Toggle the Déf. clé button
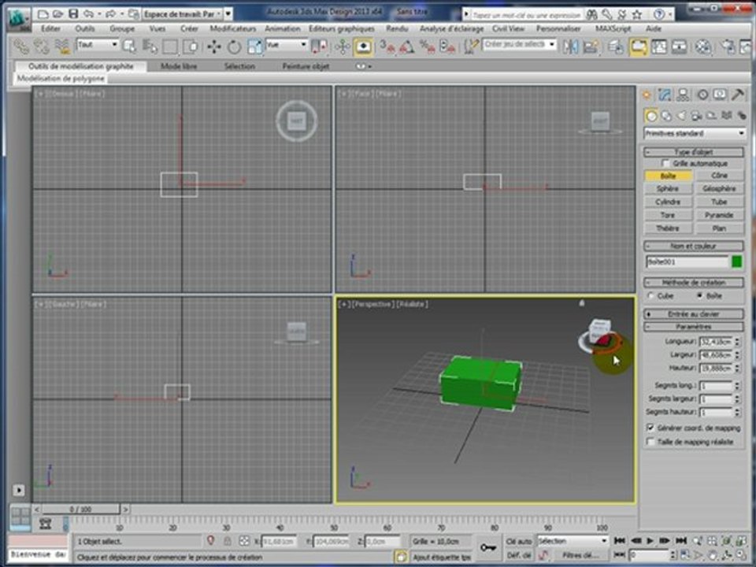Viewport: 756px width, 567px height. (x=519, y=555)
